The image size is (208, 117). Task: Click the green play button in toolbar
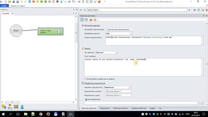[x=42, y=2]
